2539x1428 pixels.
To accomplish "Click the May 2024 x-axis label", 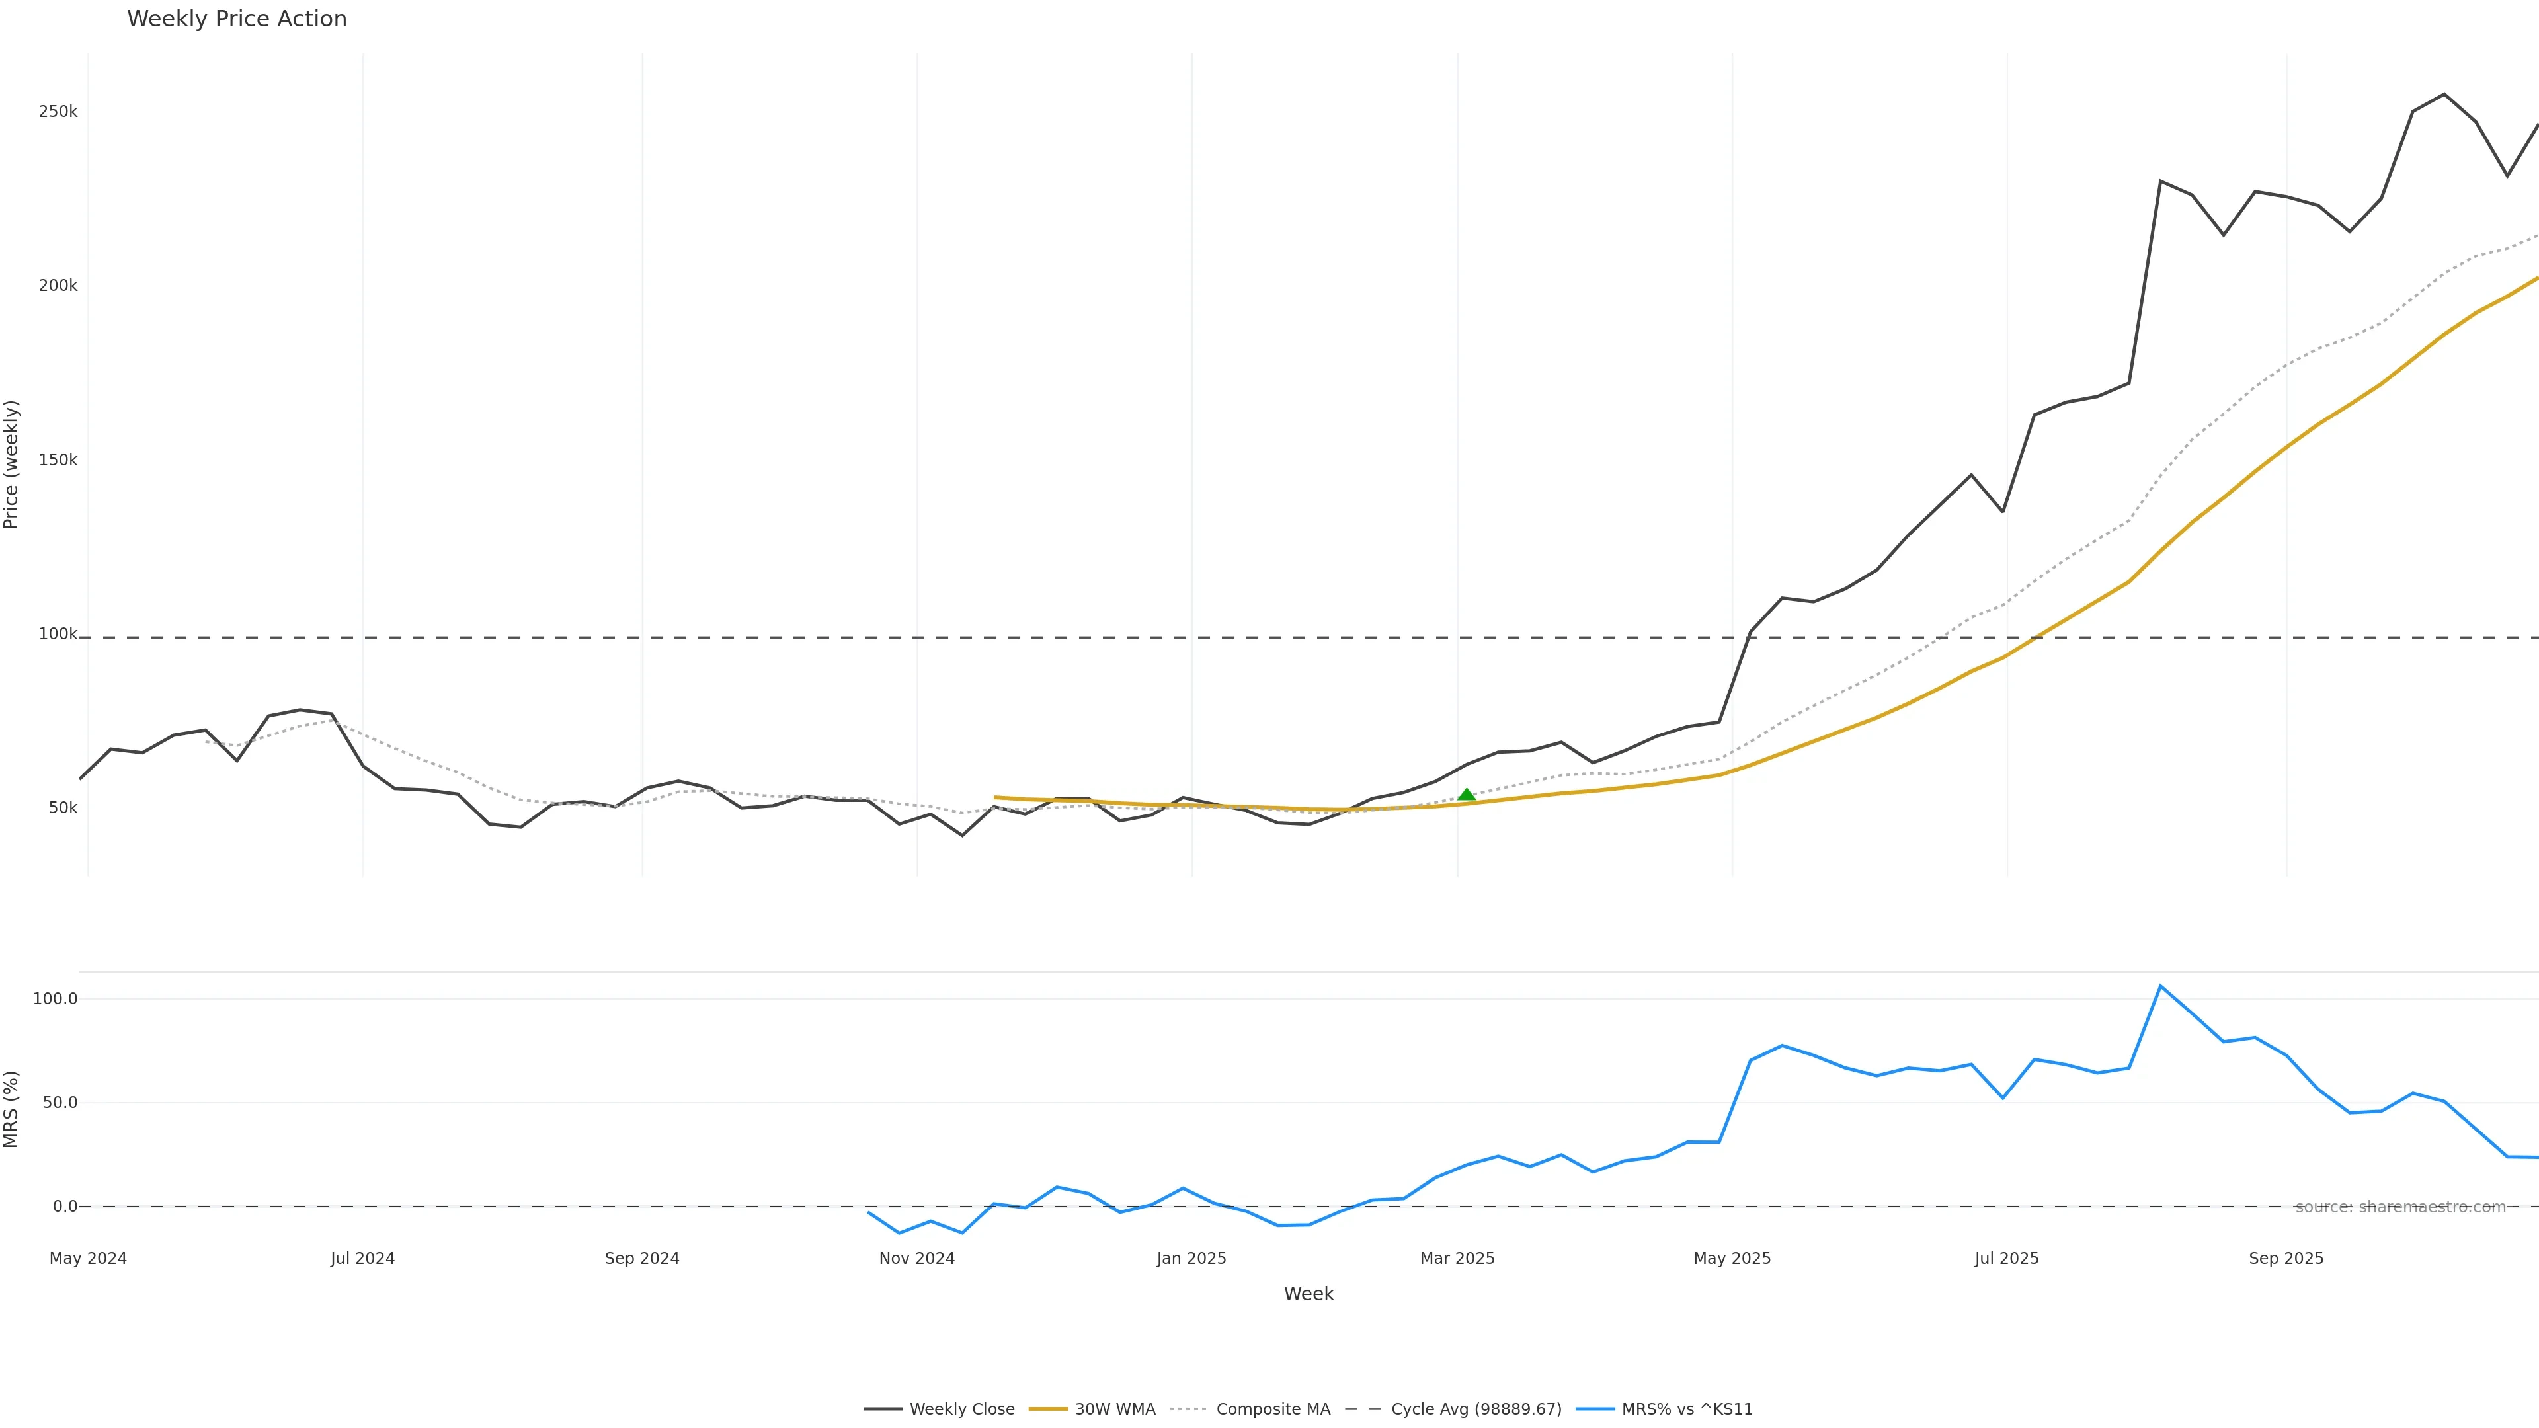I will (x=88, y=1259).
